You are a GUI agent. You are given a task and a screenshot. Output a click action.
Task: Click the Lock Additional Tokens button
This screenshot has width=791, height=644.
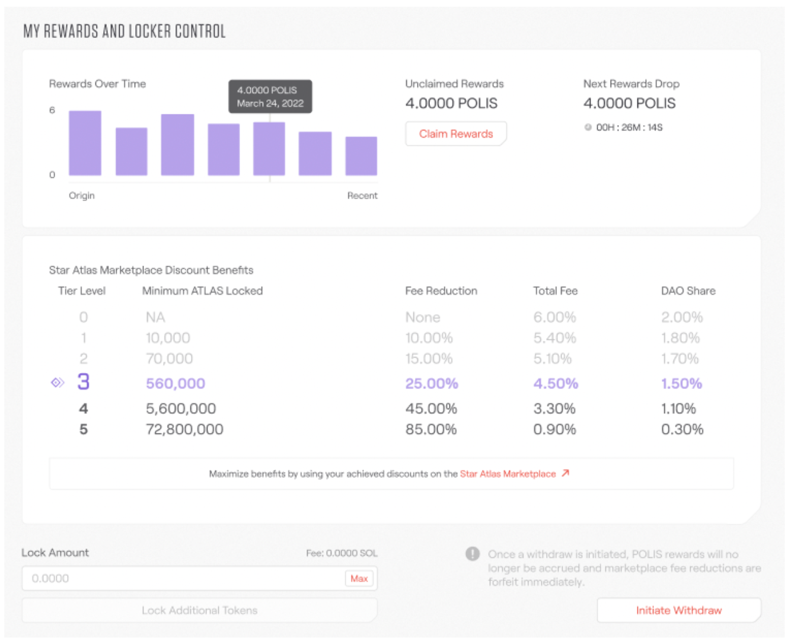pyautogui.click(x=199, y=610)
